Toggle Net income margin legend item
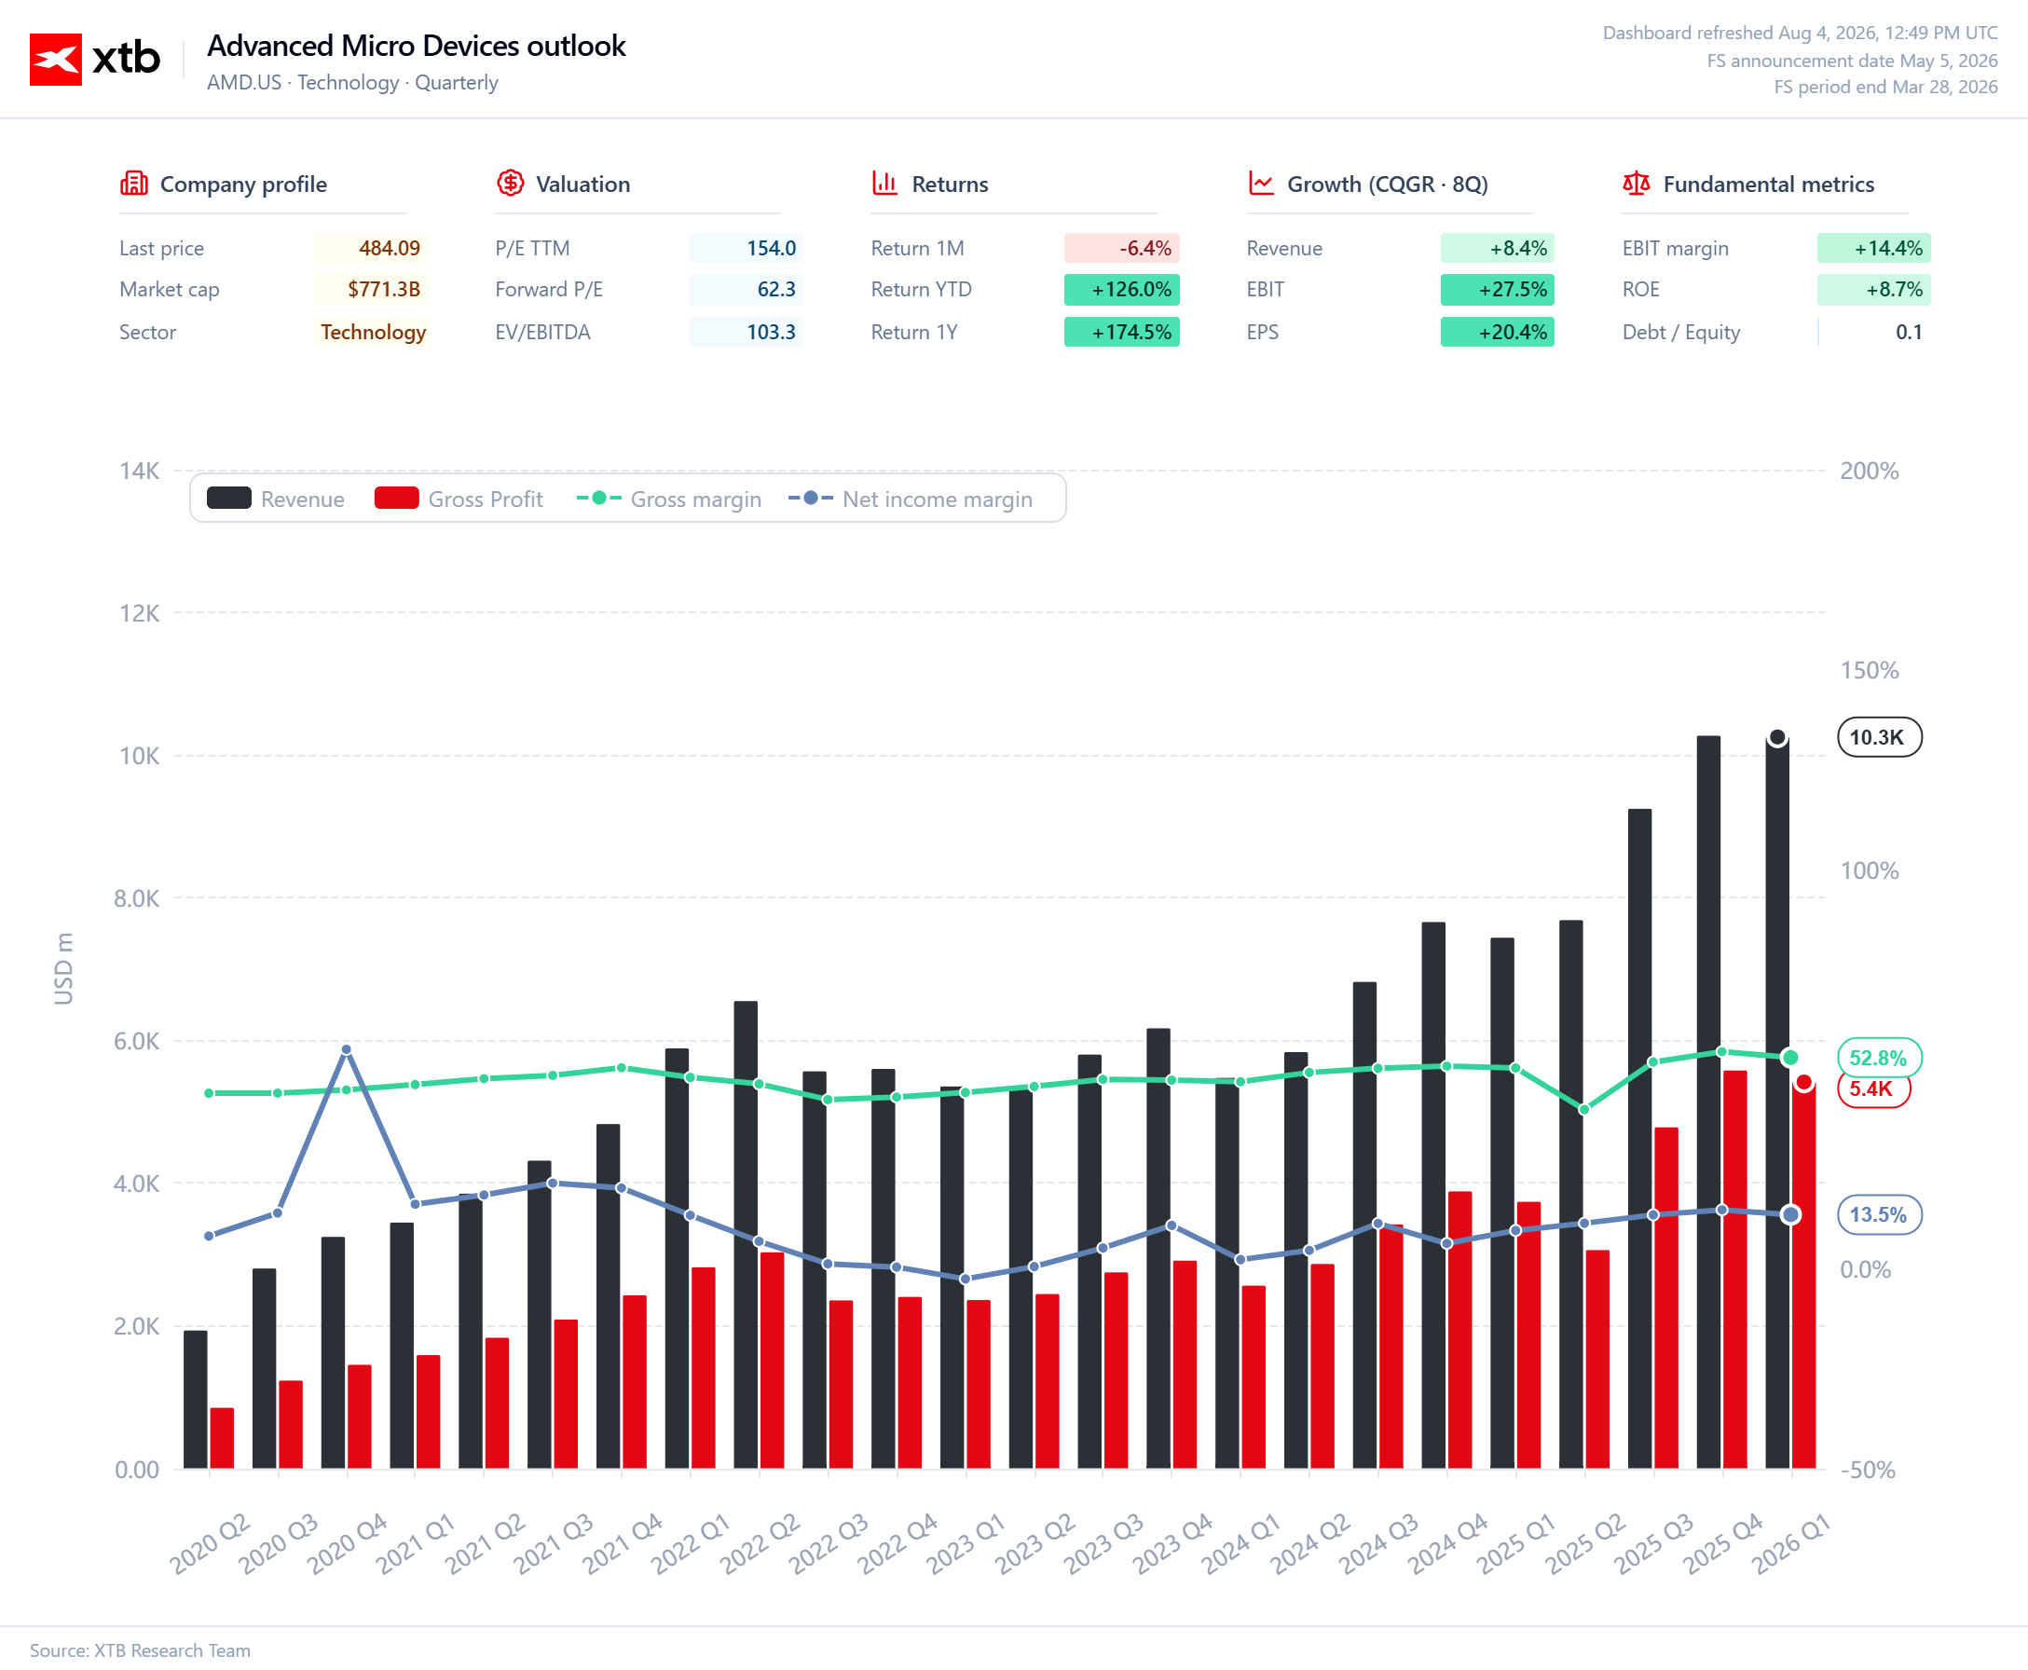 coord(911,499)
